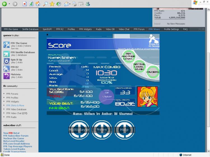
Task: Open the Messenger icon in toolbar
Action: point(88,4)
